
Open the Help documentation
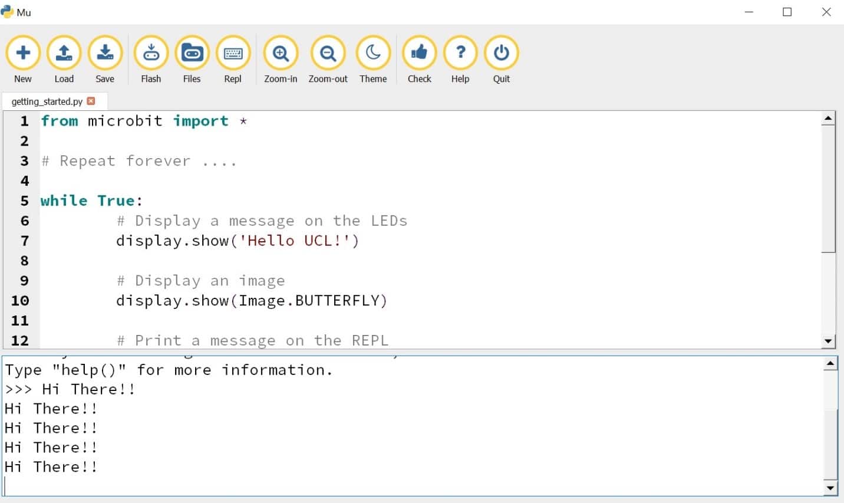click(460, 60)
